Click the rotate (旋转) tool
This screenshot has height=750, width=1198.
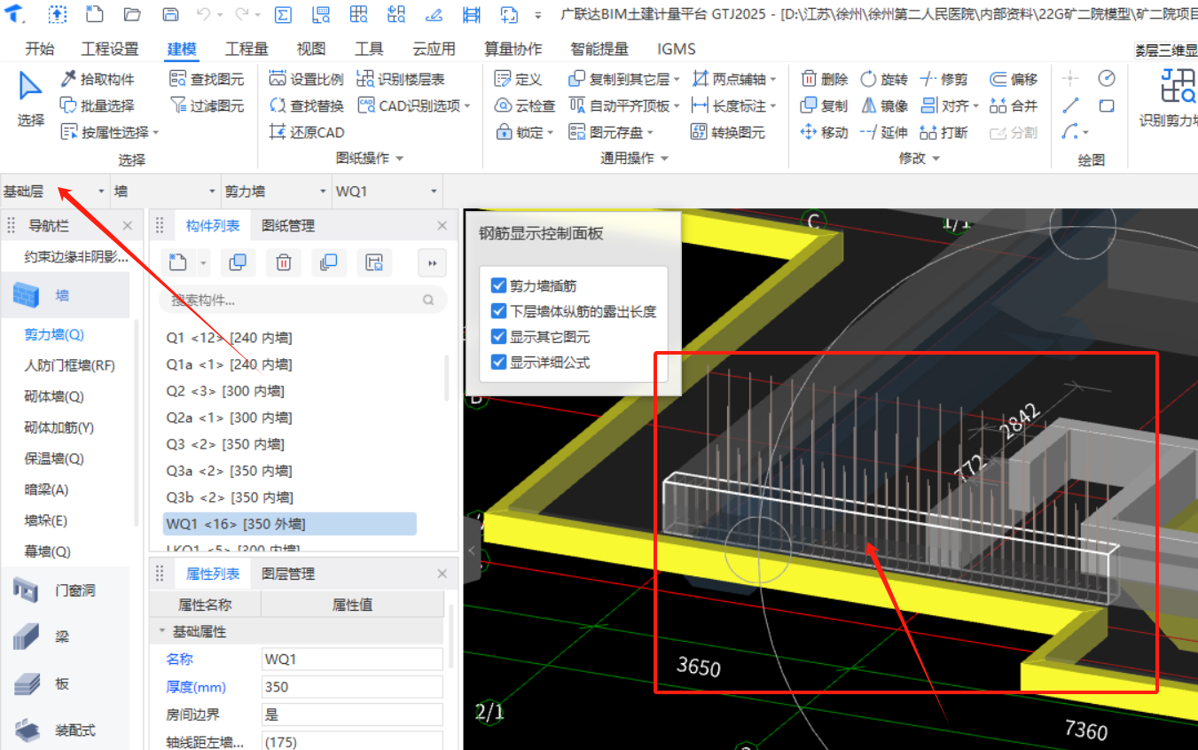click(884, 79)
